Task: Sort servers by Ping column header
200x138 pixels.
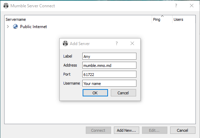Action: (x=162, y=19)
